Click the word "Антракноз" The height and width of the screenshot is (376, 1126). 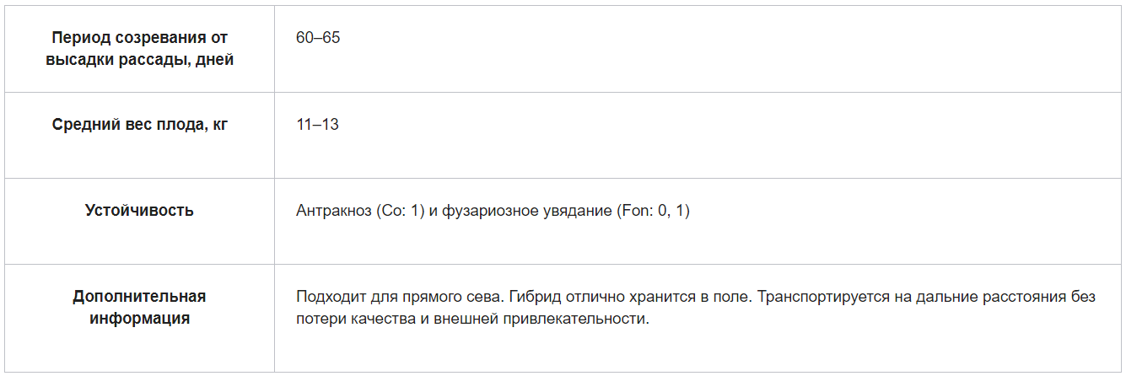[332, 211]
